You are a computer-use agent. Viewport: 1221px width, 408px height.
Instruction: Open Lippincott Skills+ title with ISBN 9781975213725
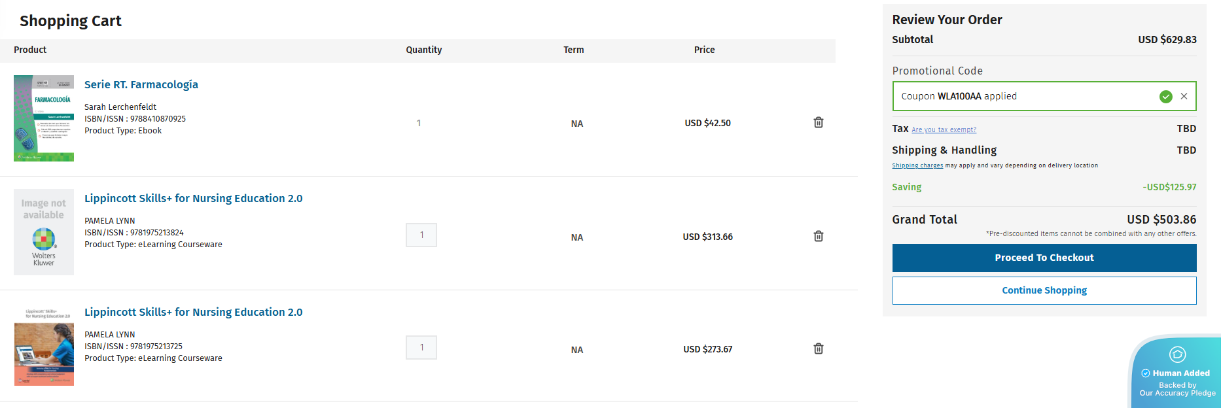193,312
